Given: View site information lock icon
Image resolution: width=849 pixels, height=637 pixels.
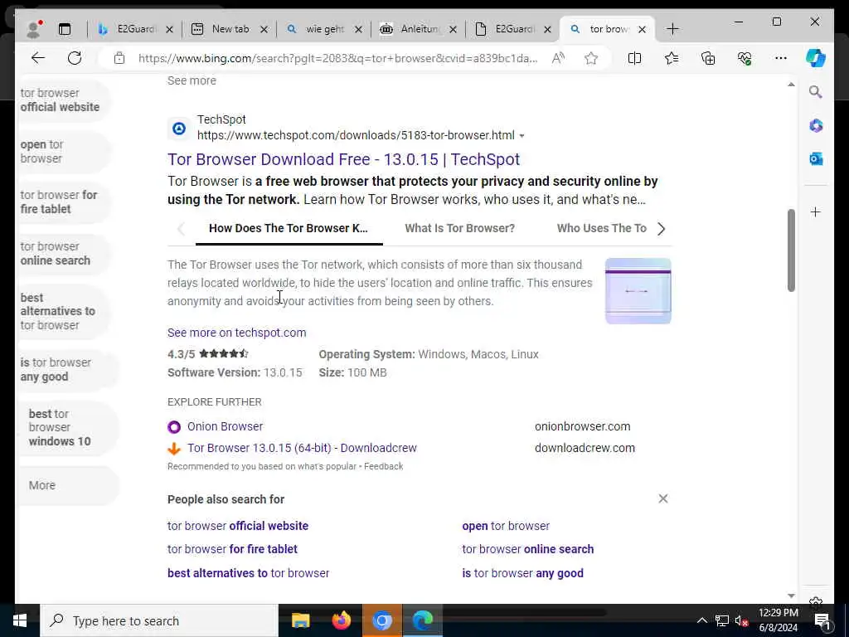Looking at the screenshot, I should (x=119, y=58).
